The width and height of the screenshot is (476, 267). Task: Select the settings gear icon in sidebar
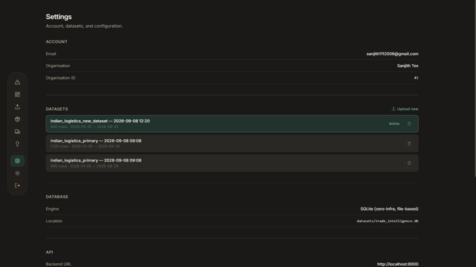pos(17,161)
